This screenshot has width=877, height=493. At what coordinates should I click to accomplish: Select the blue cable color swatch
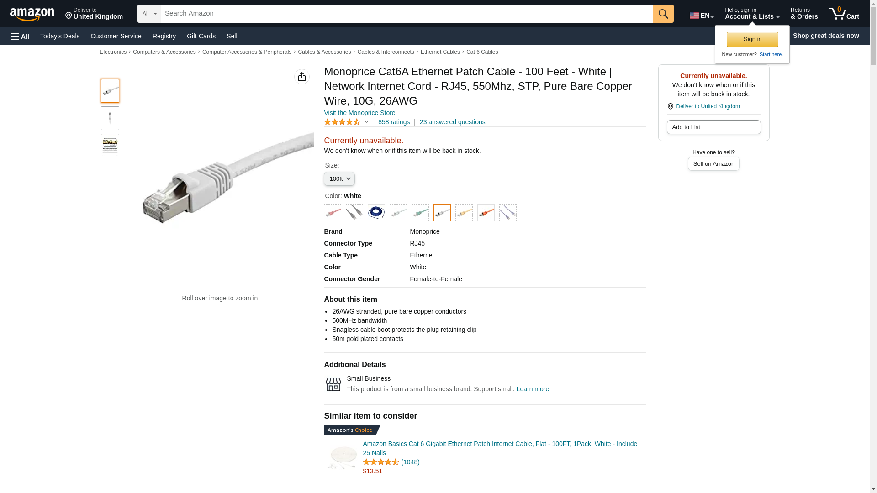tap(376, 213)
